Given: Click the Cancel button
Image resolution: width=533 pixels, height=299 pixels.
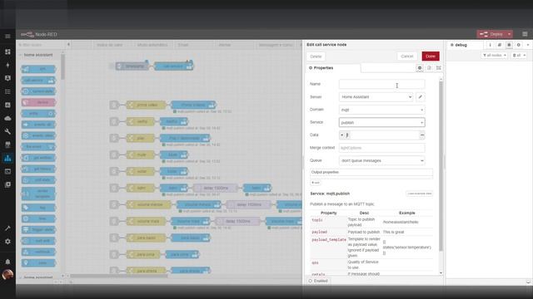Looking at the screenshot, I should tap(407, 56).
